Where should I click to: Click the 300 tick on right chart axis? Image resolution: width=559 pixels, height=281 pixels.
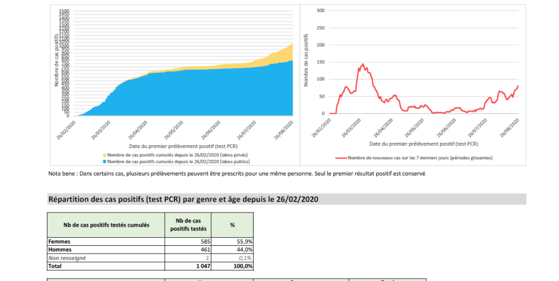coord(321,11)
